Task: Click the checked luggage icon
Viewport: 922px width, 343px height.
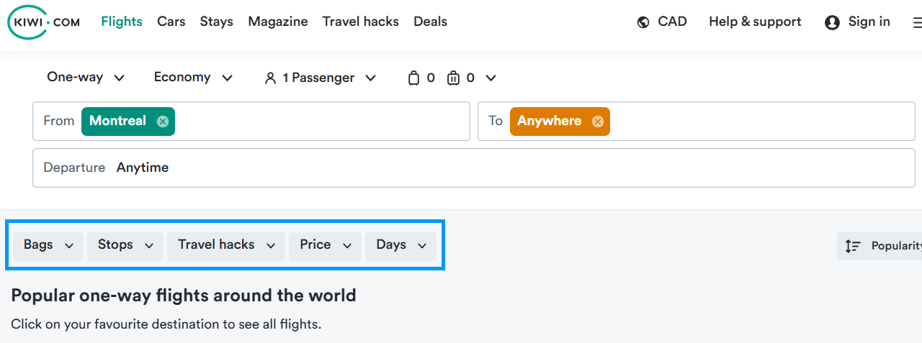Action: click(453, 78)
